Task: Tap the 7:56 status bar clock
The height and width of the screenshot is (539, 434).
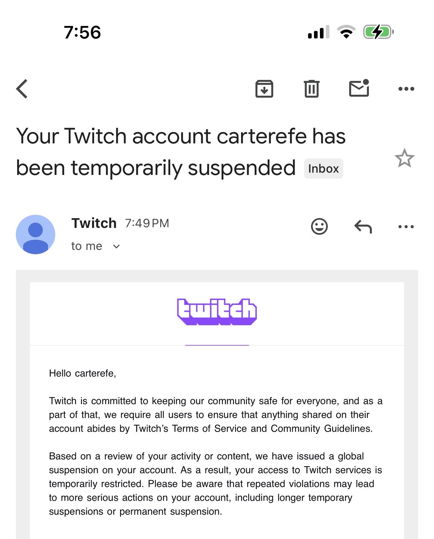Action: pos(82,33)
